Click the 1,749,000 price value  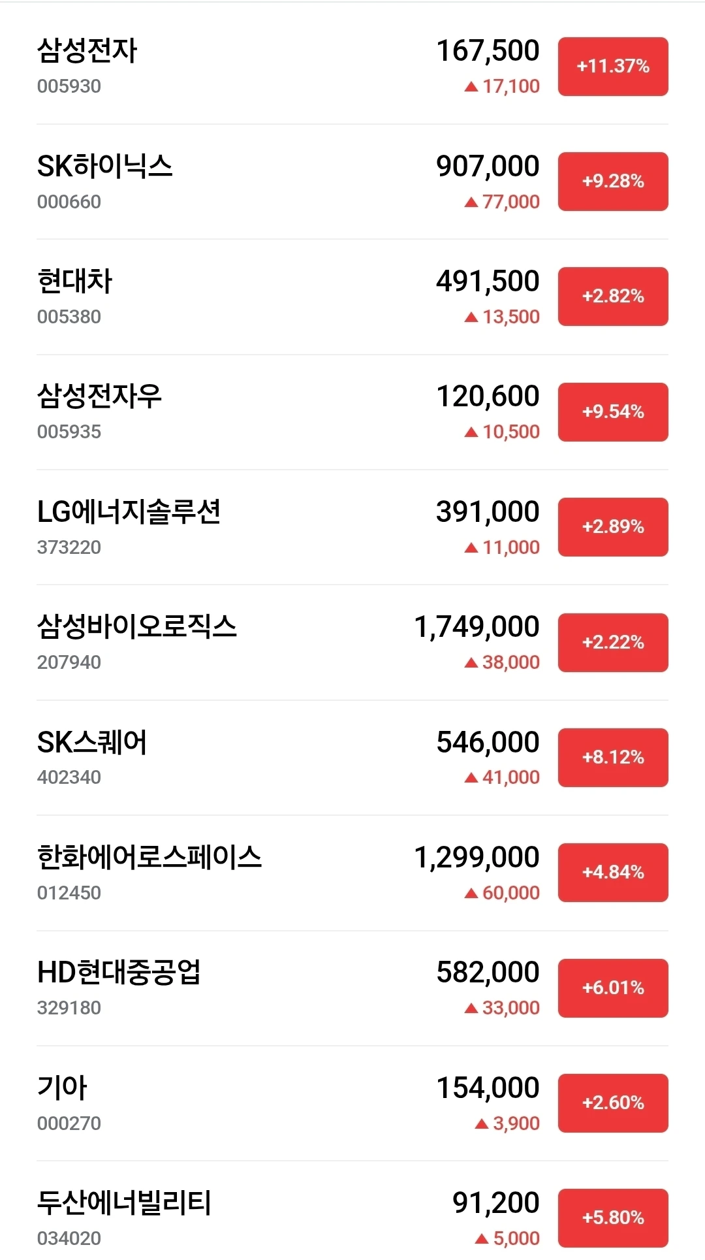[477, 627]
